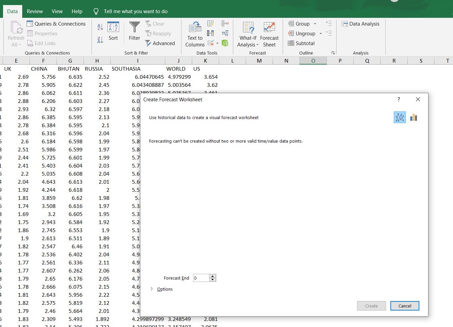Launch Text to Columns wizard
Viewport: 453px width, 327px height.
(195, 33)
